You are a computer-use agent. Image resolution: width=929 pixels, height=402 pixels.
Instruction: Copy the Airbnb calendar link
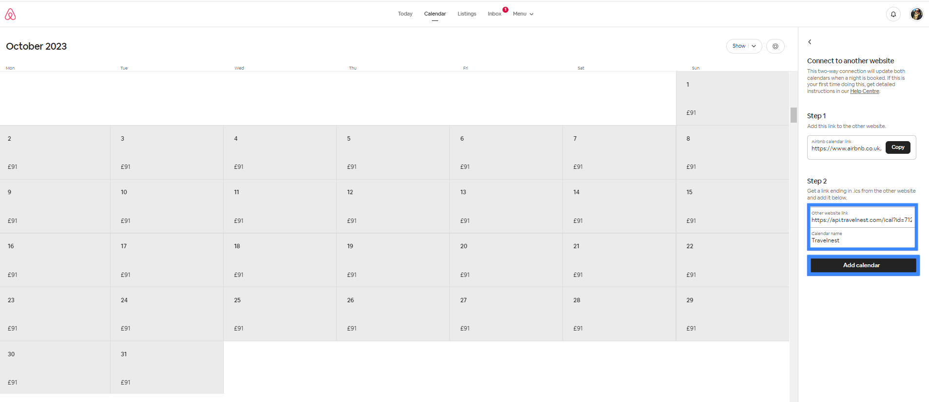click(x=897, y=147)
